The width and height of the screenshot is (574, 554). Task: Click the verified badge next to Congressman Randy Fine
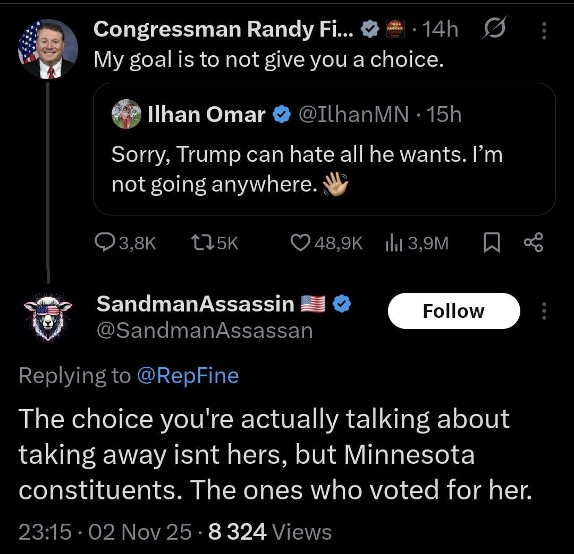pyautogui.click(x=369, y=30)
